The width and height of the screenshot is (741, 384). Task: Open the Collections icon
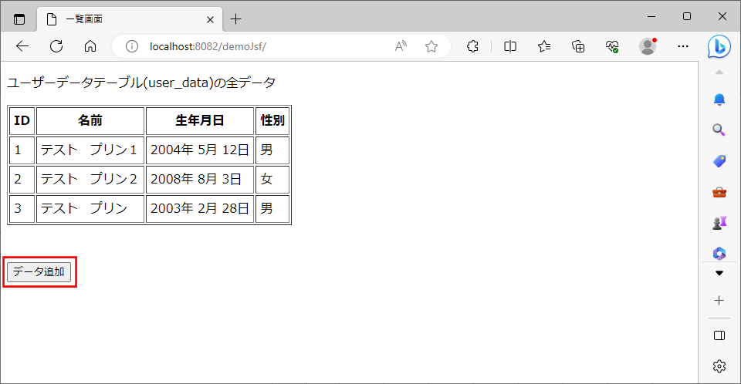pyautogui.click(x=578, y=46)
